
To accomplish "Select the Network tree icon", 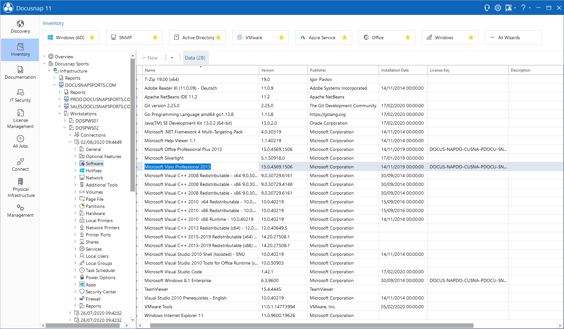I will pos(82,178).
